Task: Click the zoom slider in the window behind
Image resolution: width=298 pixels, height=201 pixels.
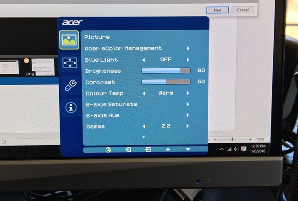Action: [x=232, y=139]
